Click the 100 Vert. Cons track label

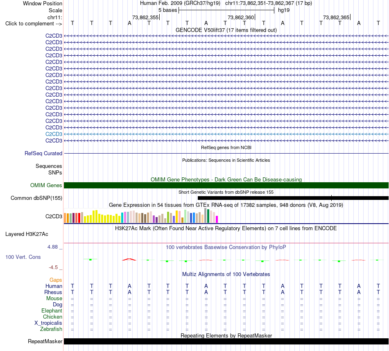click(23, 257)
